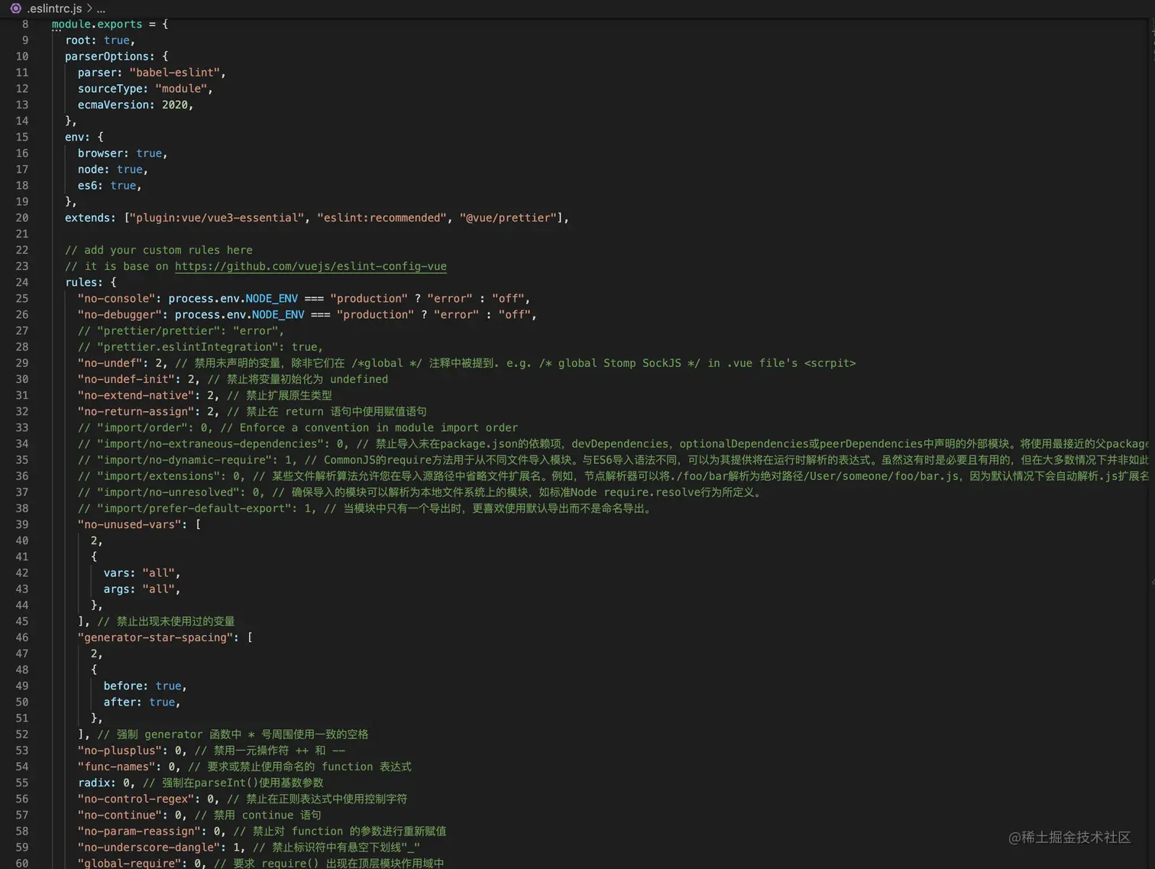1155x869 pixels.
Task: Click the "no-return-assign" rule key
Action: pos(135,410)
